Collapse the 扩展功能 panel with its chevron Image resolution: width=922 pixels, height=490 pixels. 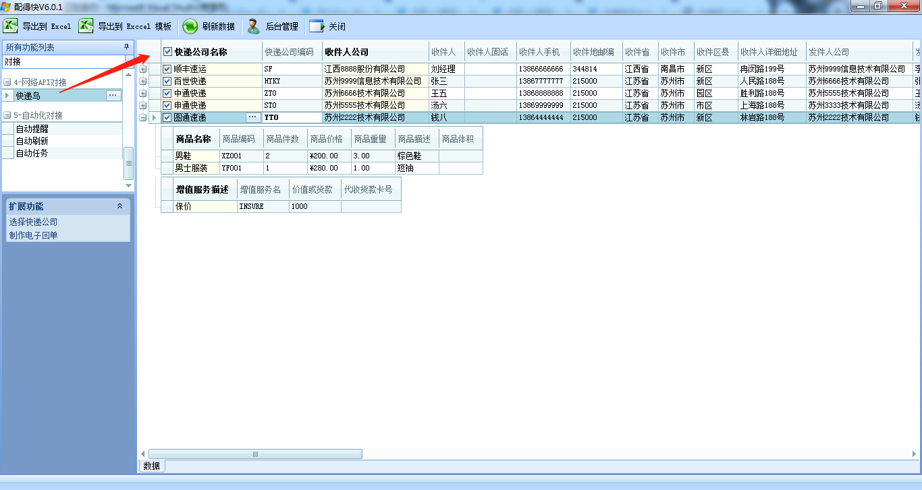(x=120, y=206)
